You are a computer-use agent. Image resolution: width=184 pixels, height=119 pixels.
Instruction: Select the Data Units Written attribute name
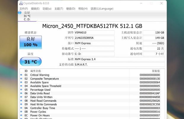41,97
